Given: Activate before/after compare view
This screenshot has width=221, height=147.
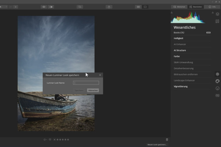Looking at the screenshot, I should click(51, 7).
